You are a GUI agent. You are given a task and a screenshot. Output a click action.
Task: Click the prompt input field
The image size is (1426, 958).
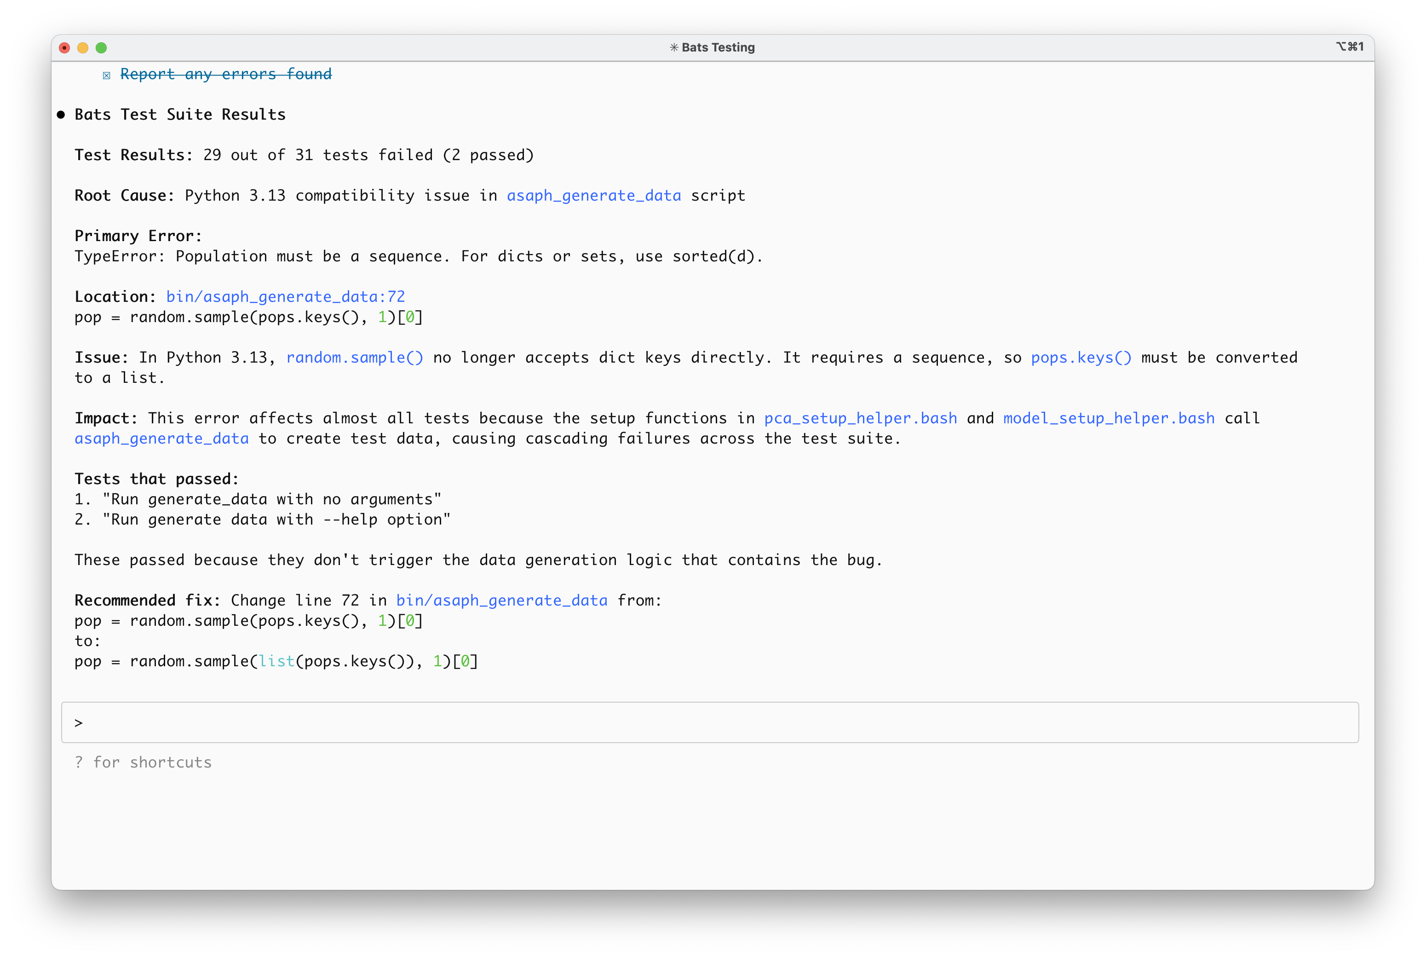point(710,722)
